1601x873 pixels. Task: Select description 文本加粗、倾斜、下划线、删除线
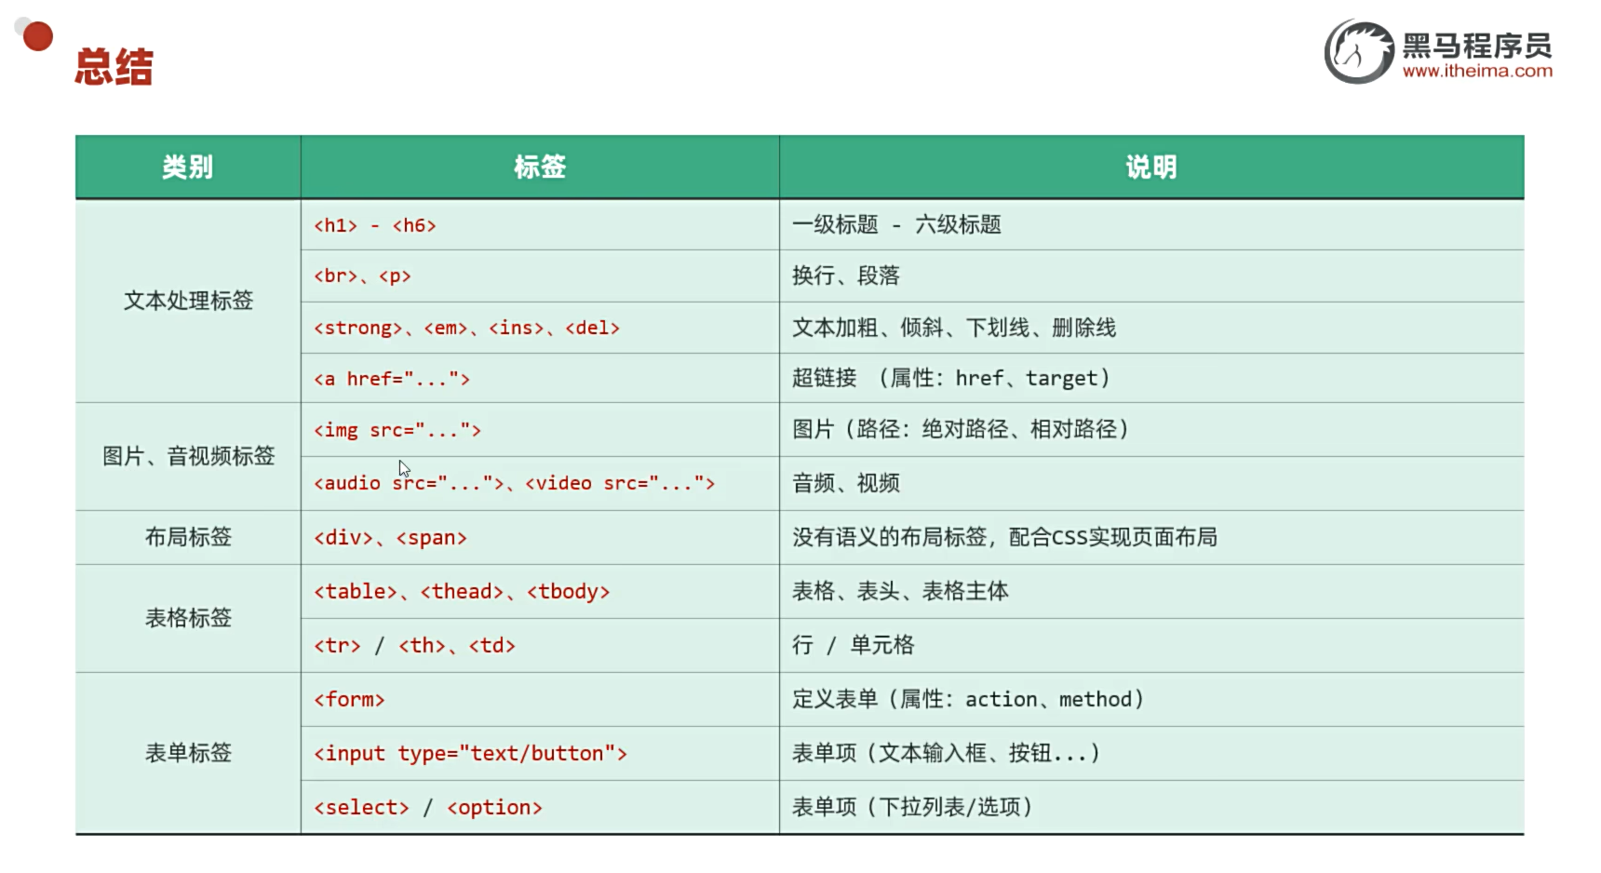click(x=954, y=328)
